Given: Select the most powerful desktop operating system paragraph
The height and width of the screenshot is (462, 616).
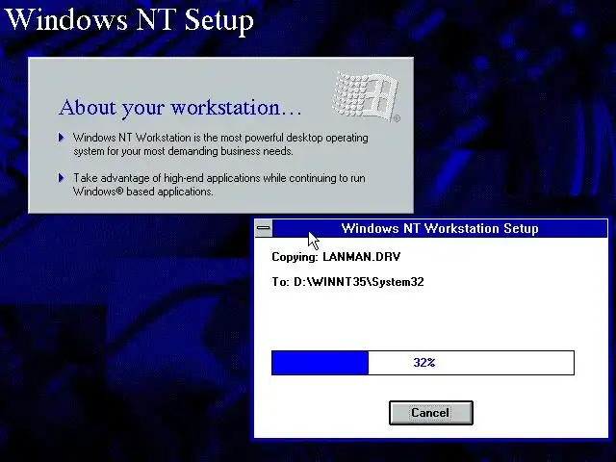Looking at the screenshot, I should pos(220,144).
